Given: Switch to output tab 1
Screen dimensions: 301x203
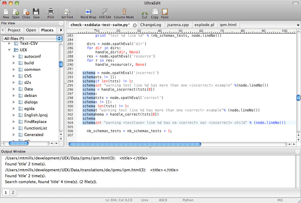Looking at the screenshot, I should click(x=6, y=192).
